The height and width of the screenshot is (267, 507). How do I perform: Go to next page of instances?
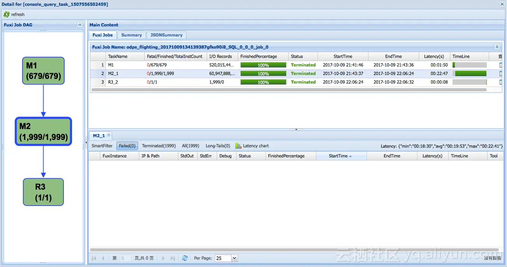click(x=163, y=258)
